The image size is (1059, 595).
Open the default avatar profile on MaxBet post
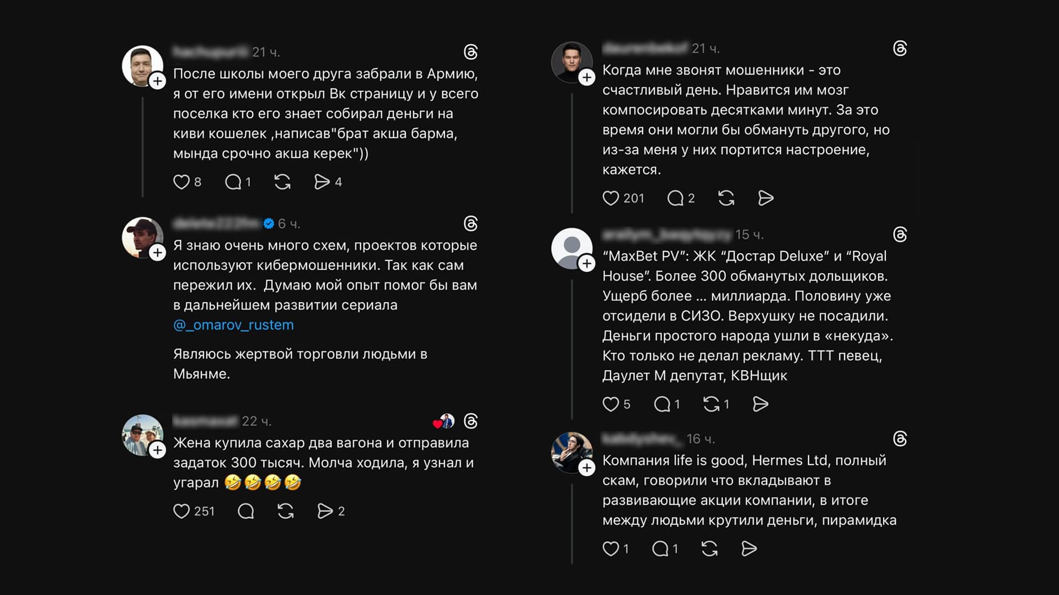(571, 248)
